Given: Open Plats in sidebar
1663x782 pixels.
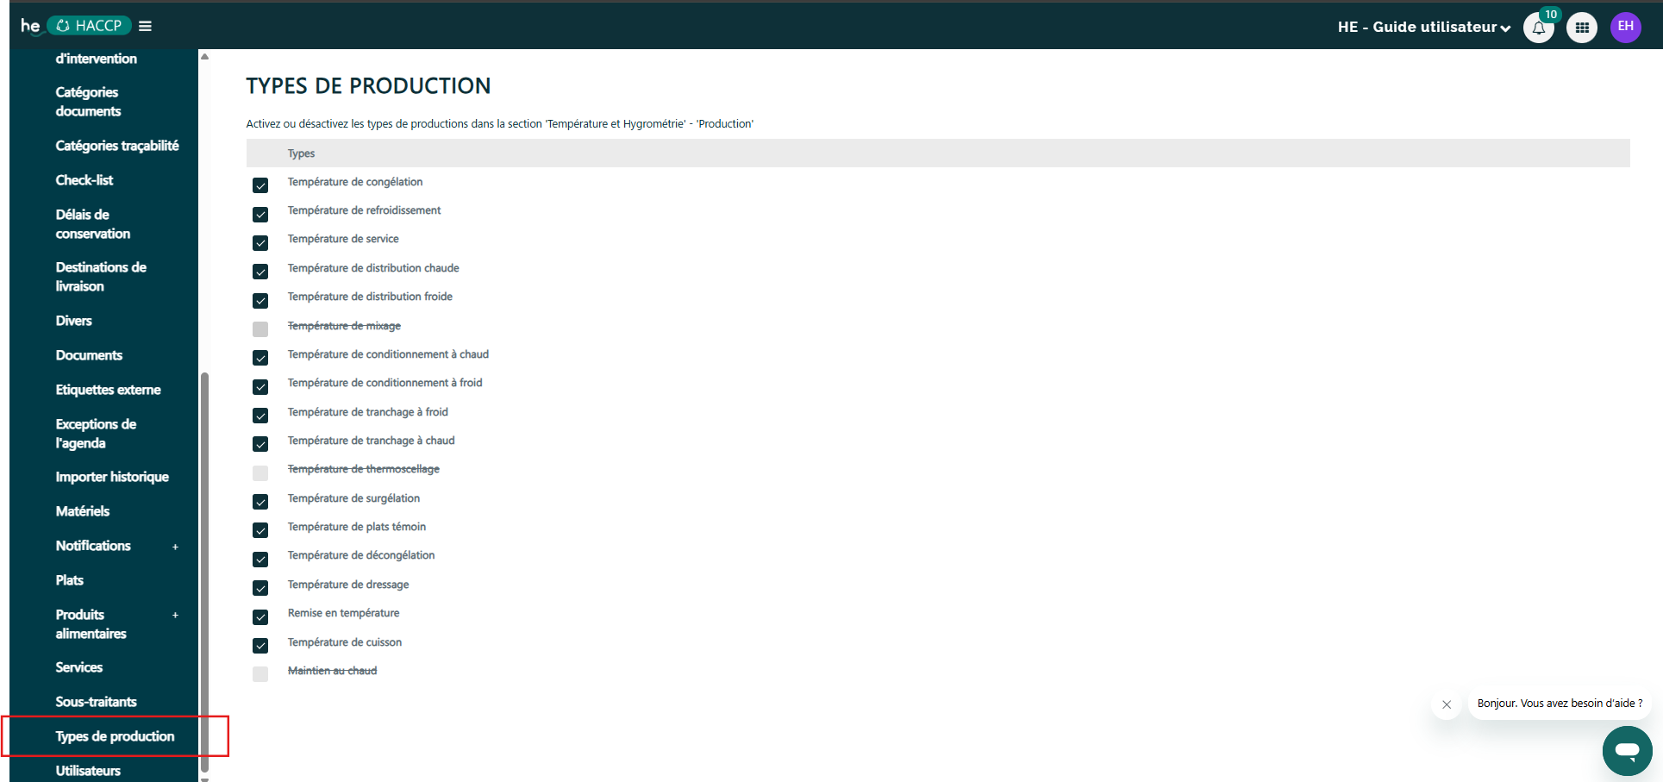Looking at the screenshot, I should [70, 580].
